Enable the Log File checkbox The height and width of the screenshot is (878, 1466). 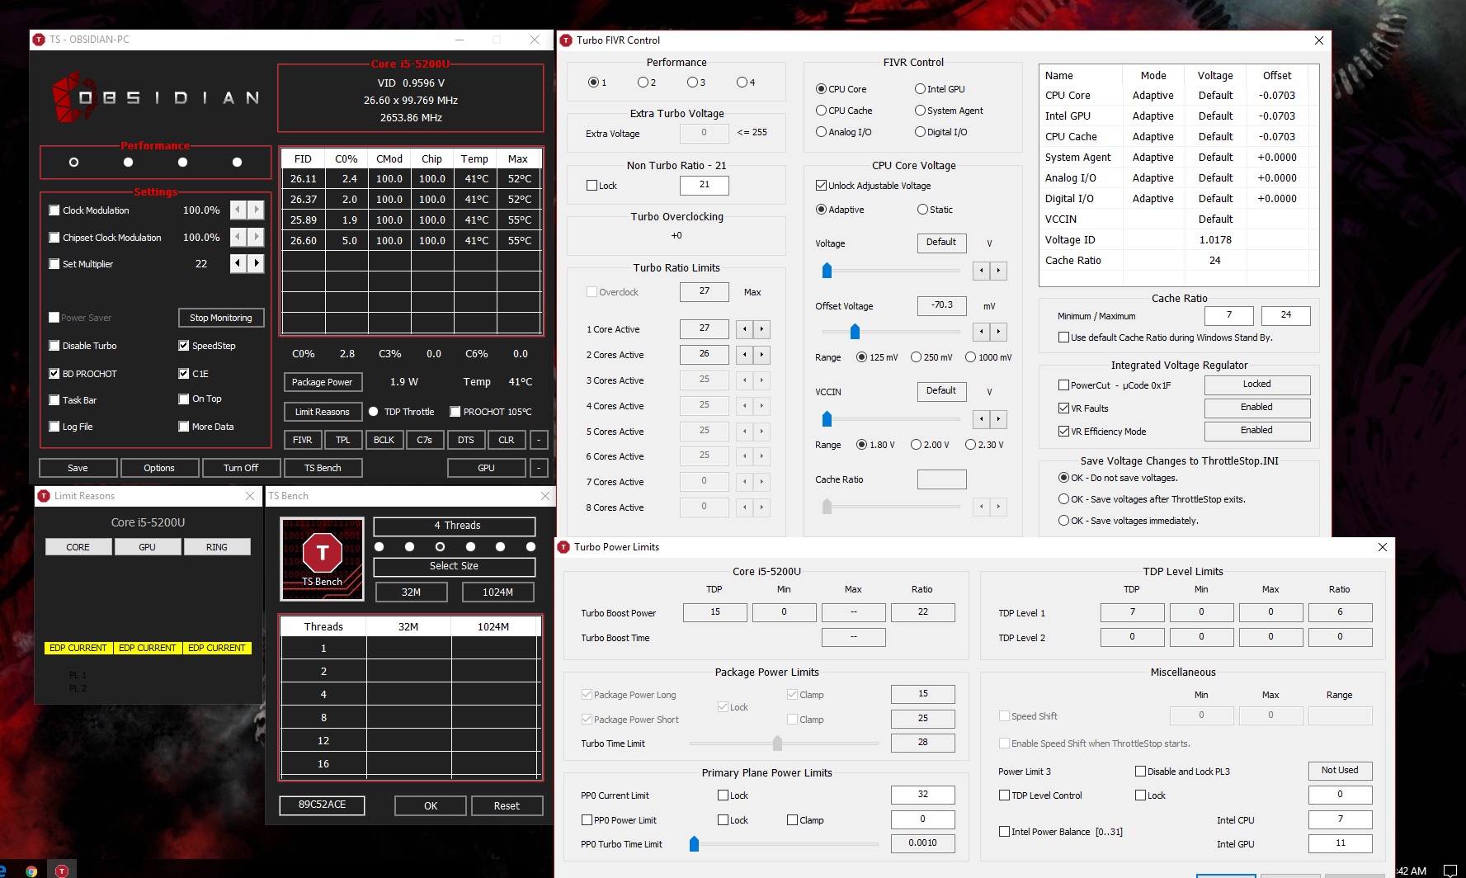[x=54, y=427]
